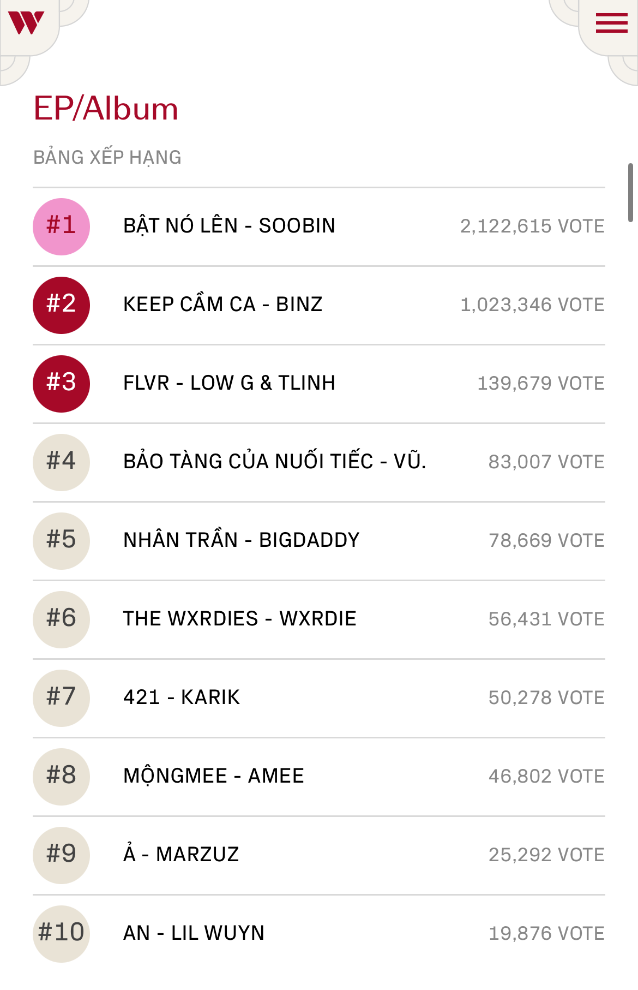
Task: Click the red #2 rank badge
Action: pyautogui.click(x=61, y=305)
